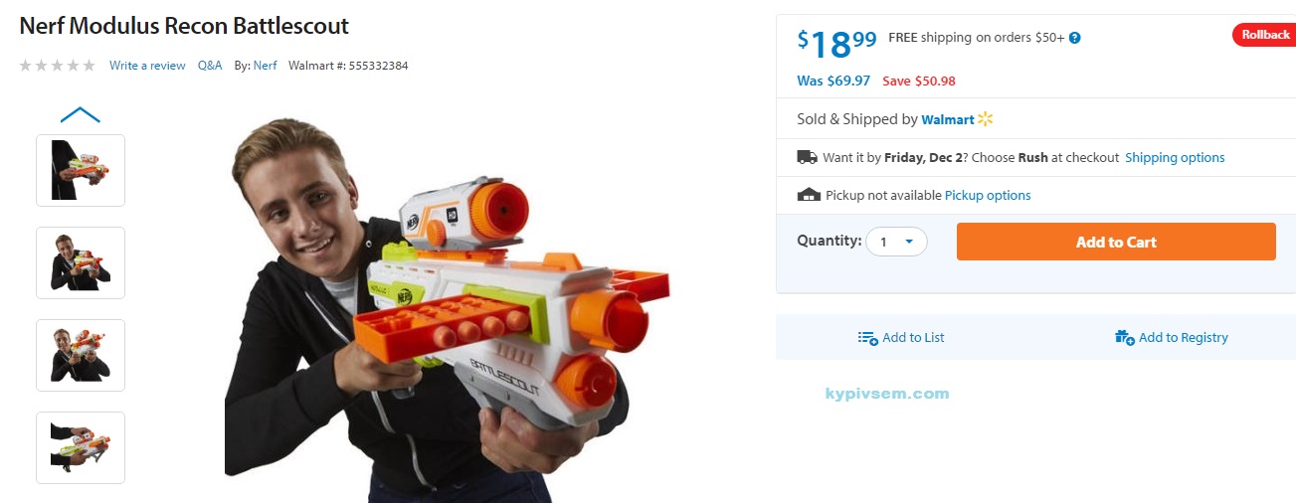
Task: Click the red Rollback badge
Action: pos(1263,36)
